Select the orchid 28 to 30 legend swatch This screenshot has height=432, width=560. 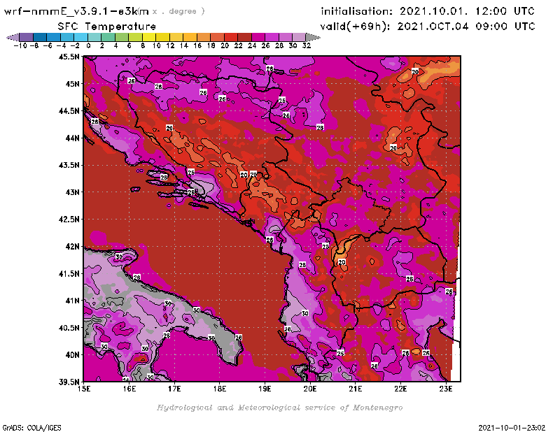pyautogui.click(x=286, y=37)
